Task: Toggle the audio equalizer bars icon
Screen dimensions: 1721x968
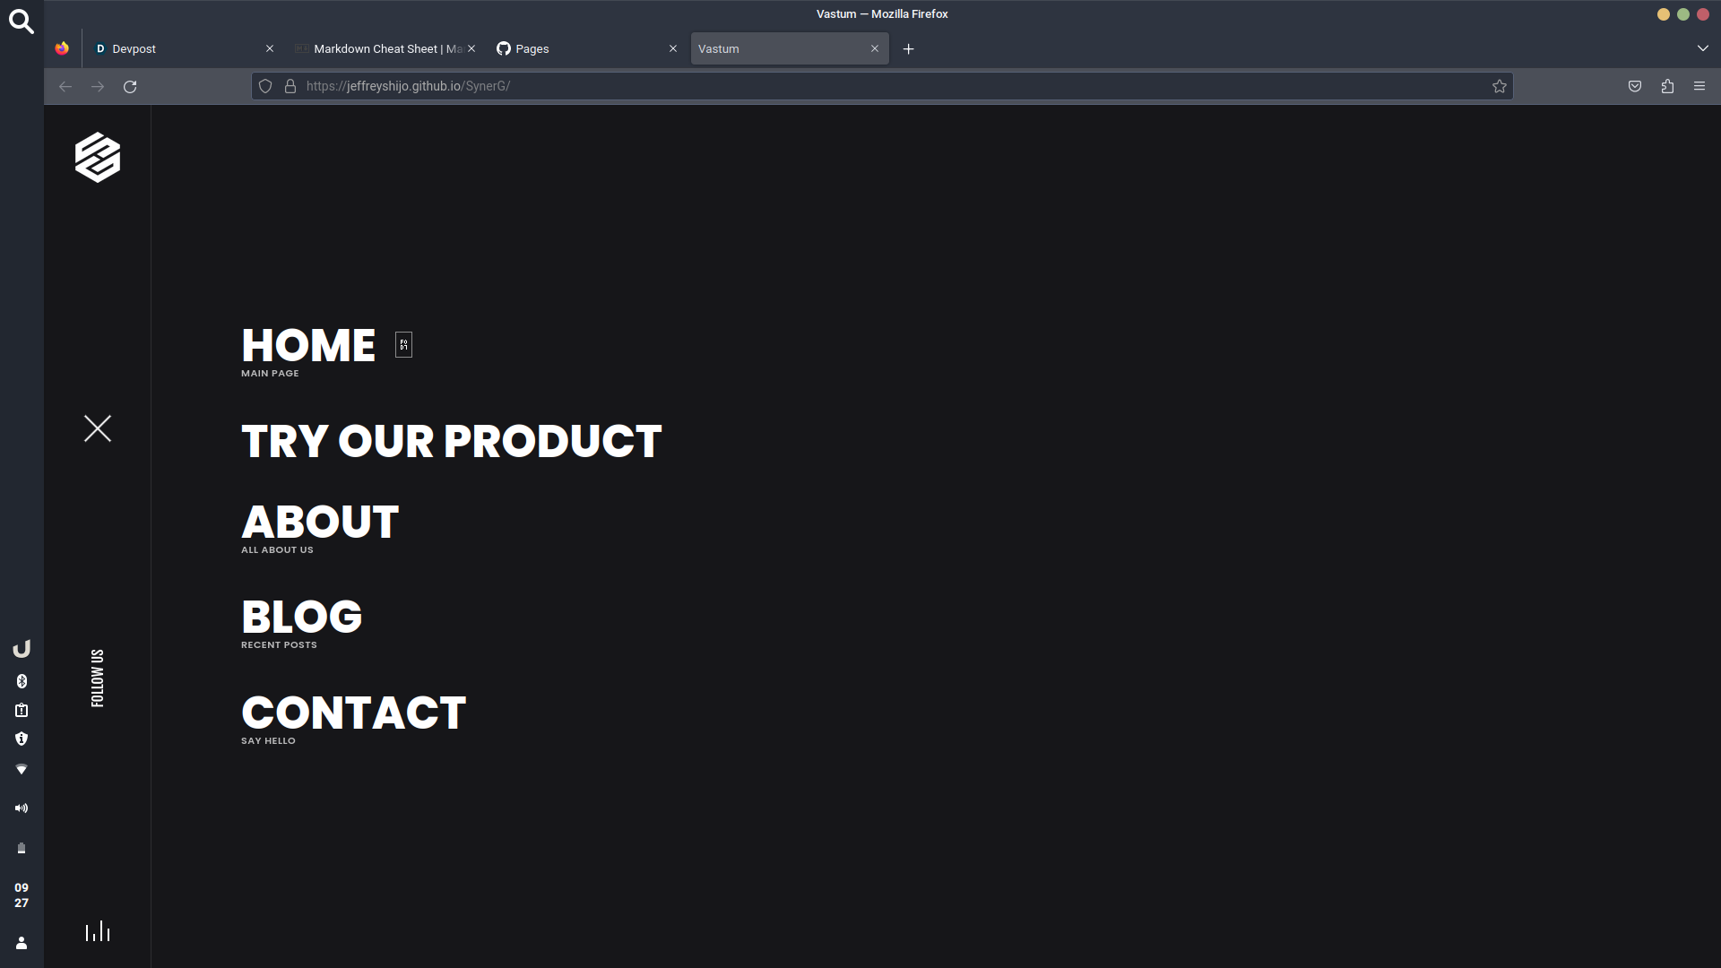Action: (98, 931)
